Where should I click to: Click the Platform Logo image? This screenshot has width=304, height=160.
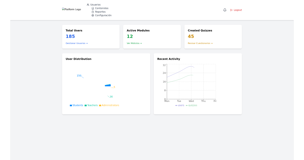coord(71,9)
